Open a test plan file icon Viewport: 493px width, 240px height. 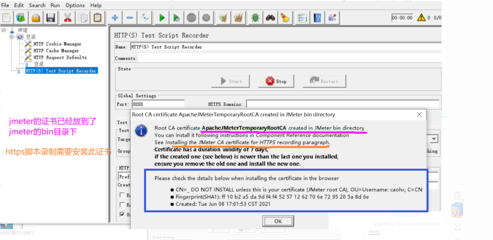[36, 18]
